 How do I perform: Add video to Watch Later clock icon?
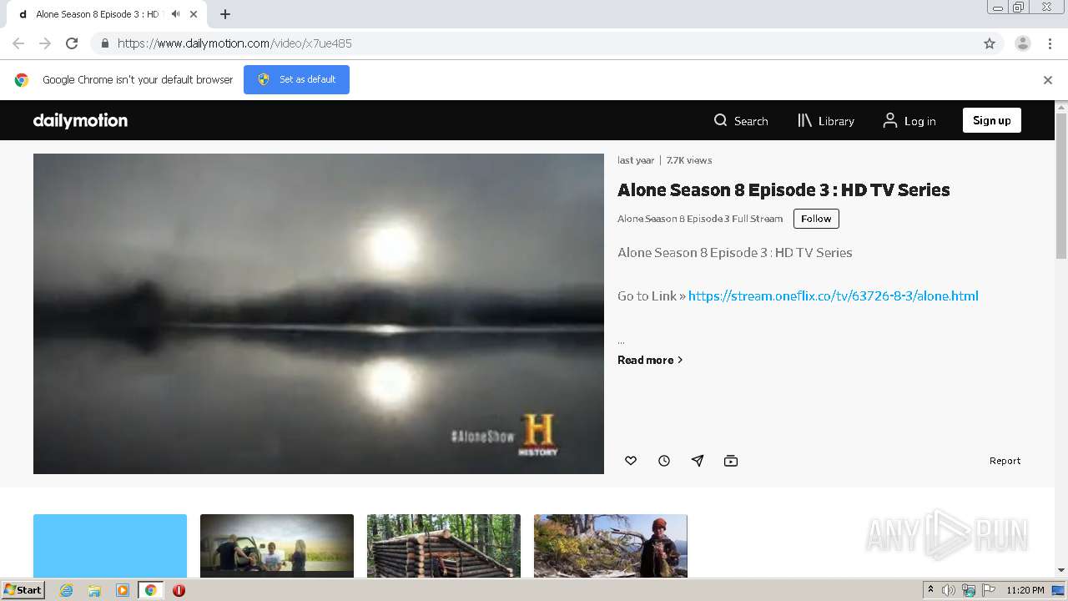(x=664, y=461)
